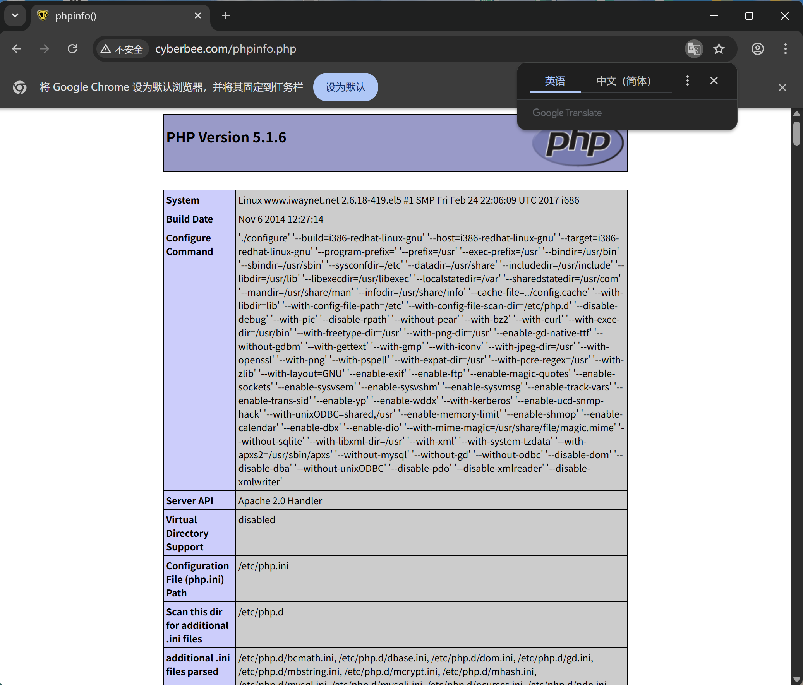Open a new tab with plus button

[x=226, y=15]
